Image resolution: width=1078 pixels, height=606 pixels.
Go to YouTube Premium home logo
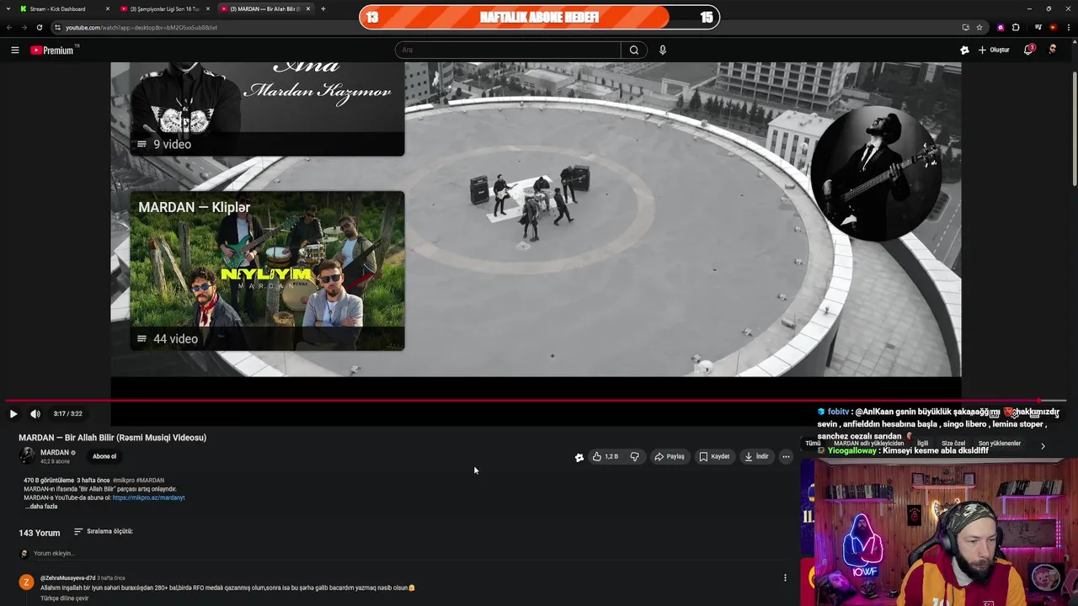(54, 50)
